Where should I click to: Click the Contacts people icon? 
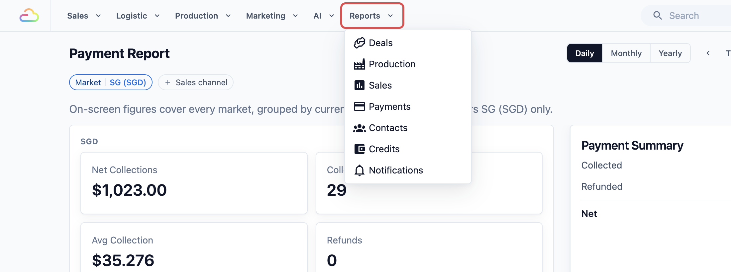(359, 128)
